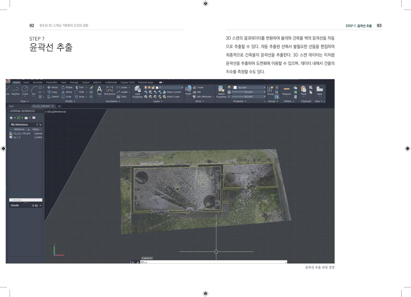Select the Linear dimension tool

(122, 87)
